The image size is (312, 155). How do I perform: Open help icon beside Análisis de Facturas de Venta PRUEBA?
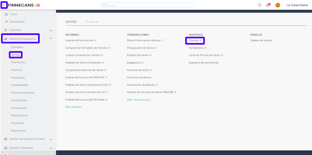click(x=175, y=92)
